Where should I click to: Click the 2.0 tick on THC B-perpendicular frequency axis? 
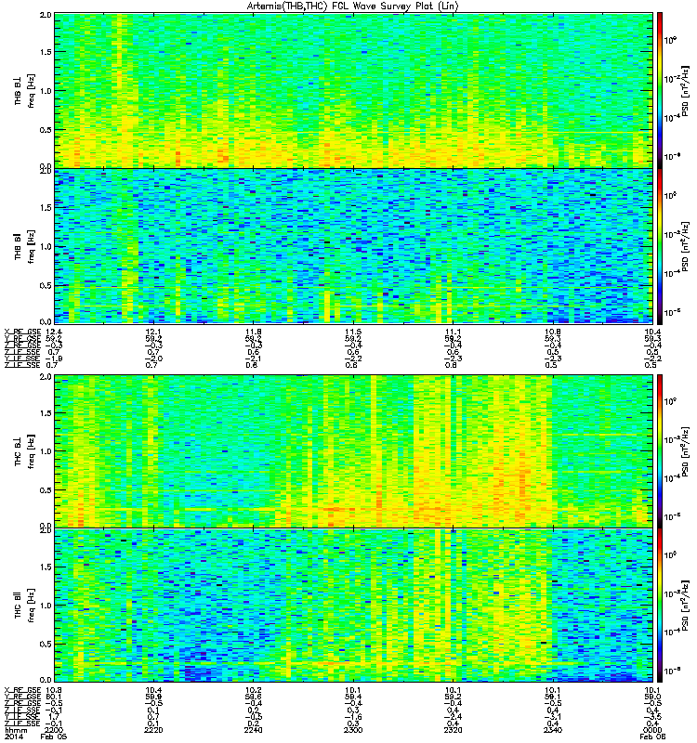(x=46, y=377)
